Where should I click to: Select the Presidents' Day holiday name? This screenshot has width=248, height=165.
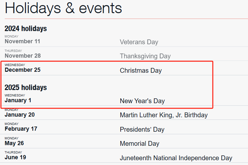pos(142,129)
